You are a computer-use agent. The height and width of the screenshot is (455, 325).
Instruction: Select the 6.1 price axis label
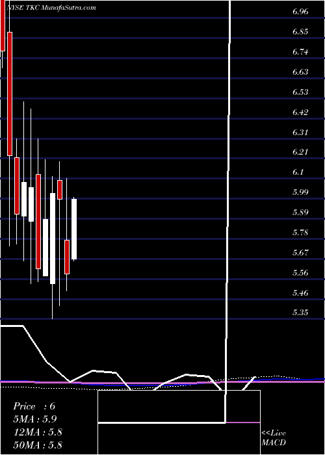click(298, 172)
